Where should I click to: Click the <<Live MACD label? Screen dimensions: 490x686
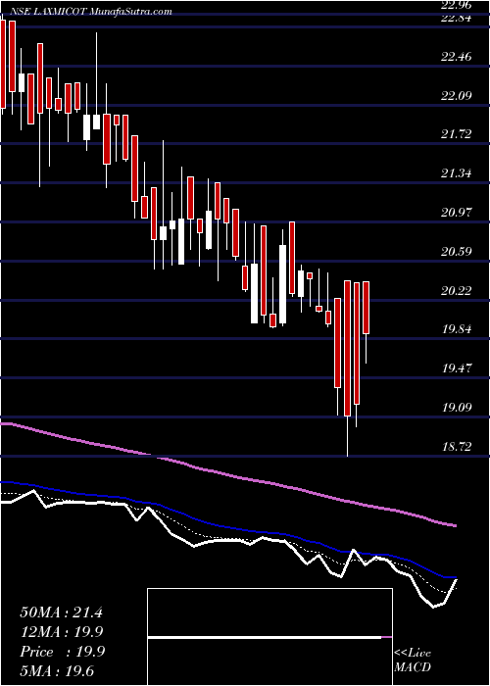[413, 661]
